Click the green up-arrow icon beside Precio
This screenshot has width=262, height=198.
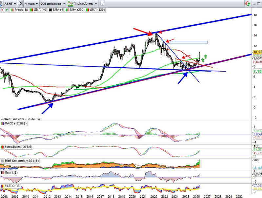[7, 10]
